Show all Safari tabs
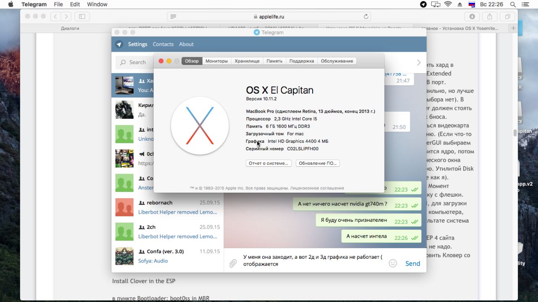Screen dimensions: 538x302 pos(507,16)
